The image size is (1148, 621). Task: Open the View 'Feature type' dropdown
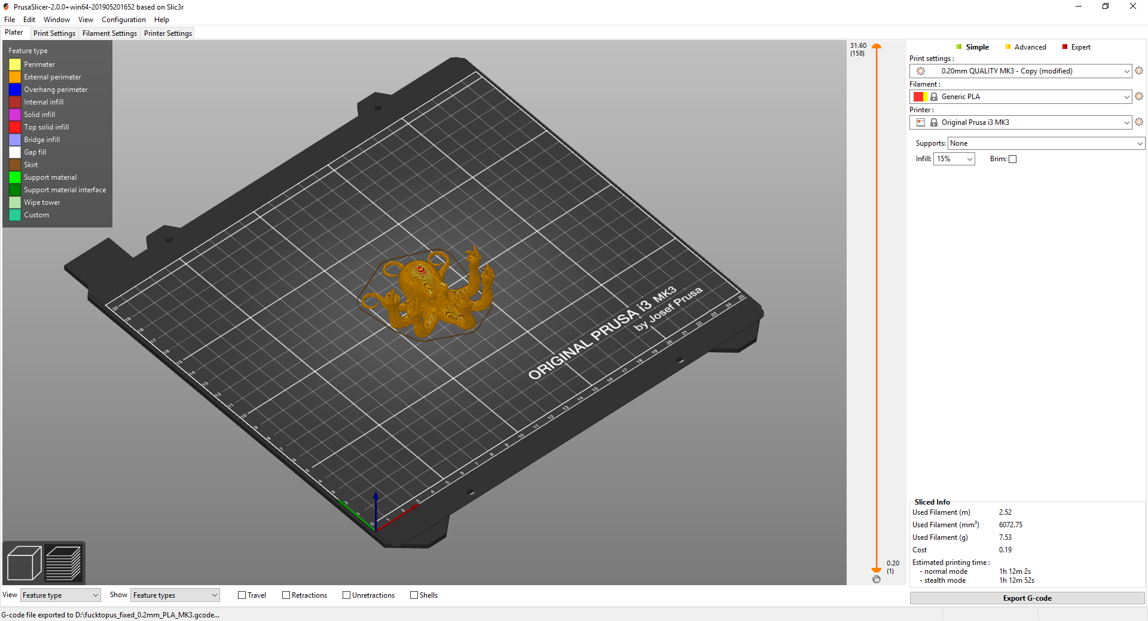tap(60, 595)
